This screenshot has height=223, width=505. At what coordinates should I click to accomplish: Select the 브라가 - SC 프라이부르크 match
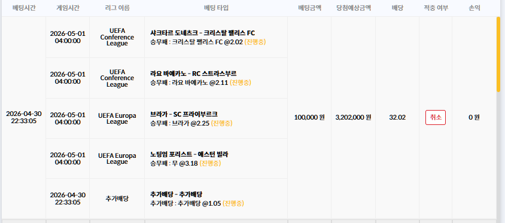click(184, 114)
